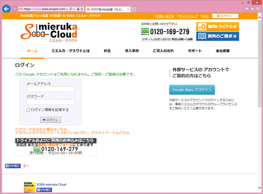Open パスワードを忘れた場合はこちら link

(41, 129)
